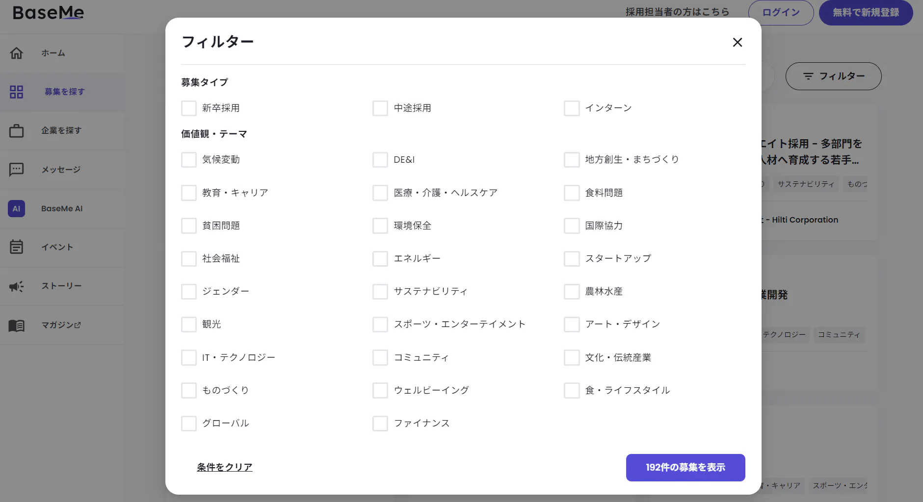The height and width of the screenshot is (502, 923).
Task: Click the 無料で新規登録 button
Action: pyautogui.click(x=866, y=13)
